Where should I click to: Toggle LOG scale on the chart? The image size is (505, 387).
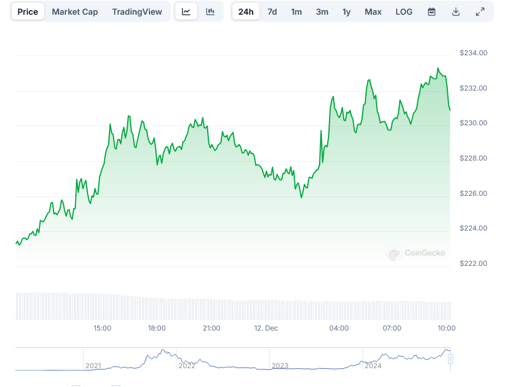pos(404,12)
